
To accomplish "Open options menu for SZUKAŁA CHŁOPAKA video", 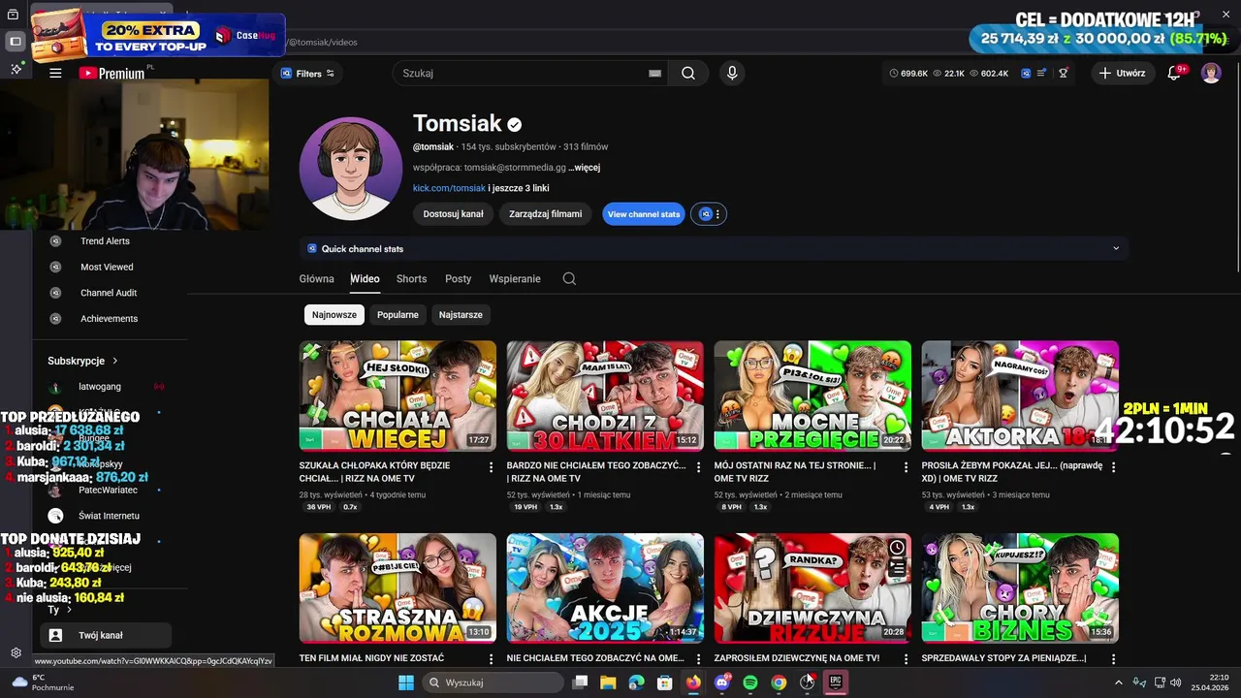I will point(492,466).
